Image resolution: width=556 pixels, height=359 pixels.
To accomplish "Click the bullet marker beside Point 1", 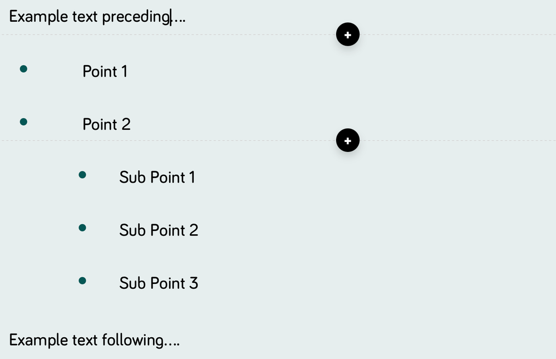I will 23,69.
